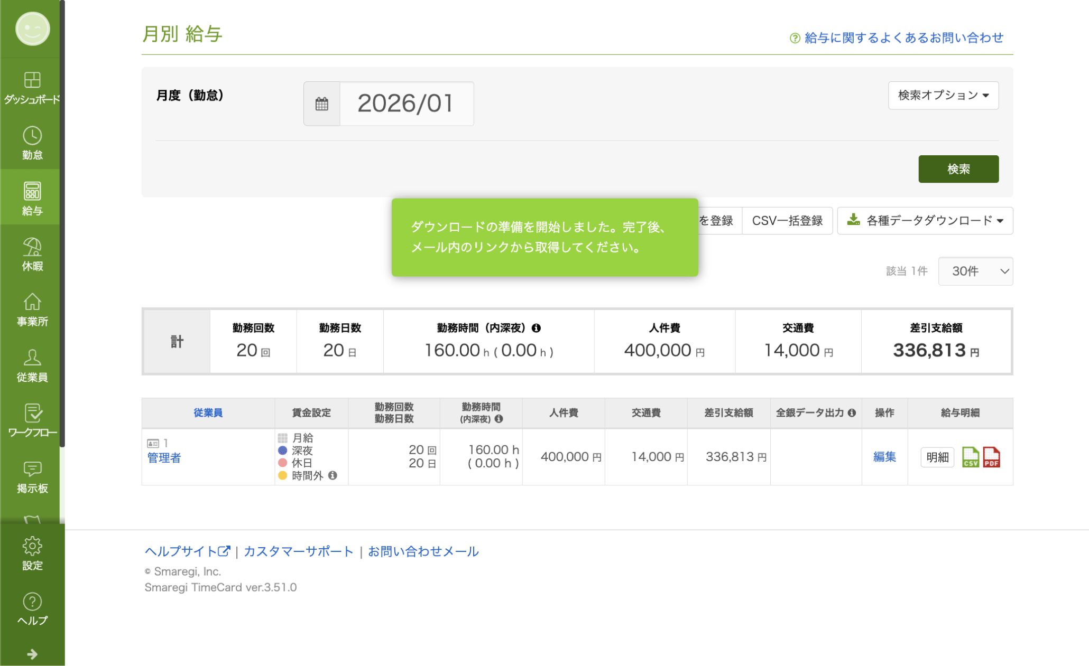Image resolution: width=1089 pixels, height=666 pixels.
Task: Click the green 検索 button
Action: (958, 169)
